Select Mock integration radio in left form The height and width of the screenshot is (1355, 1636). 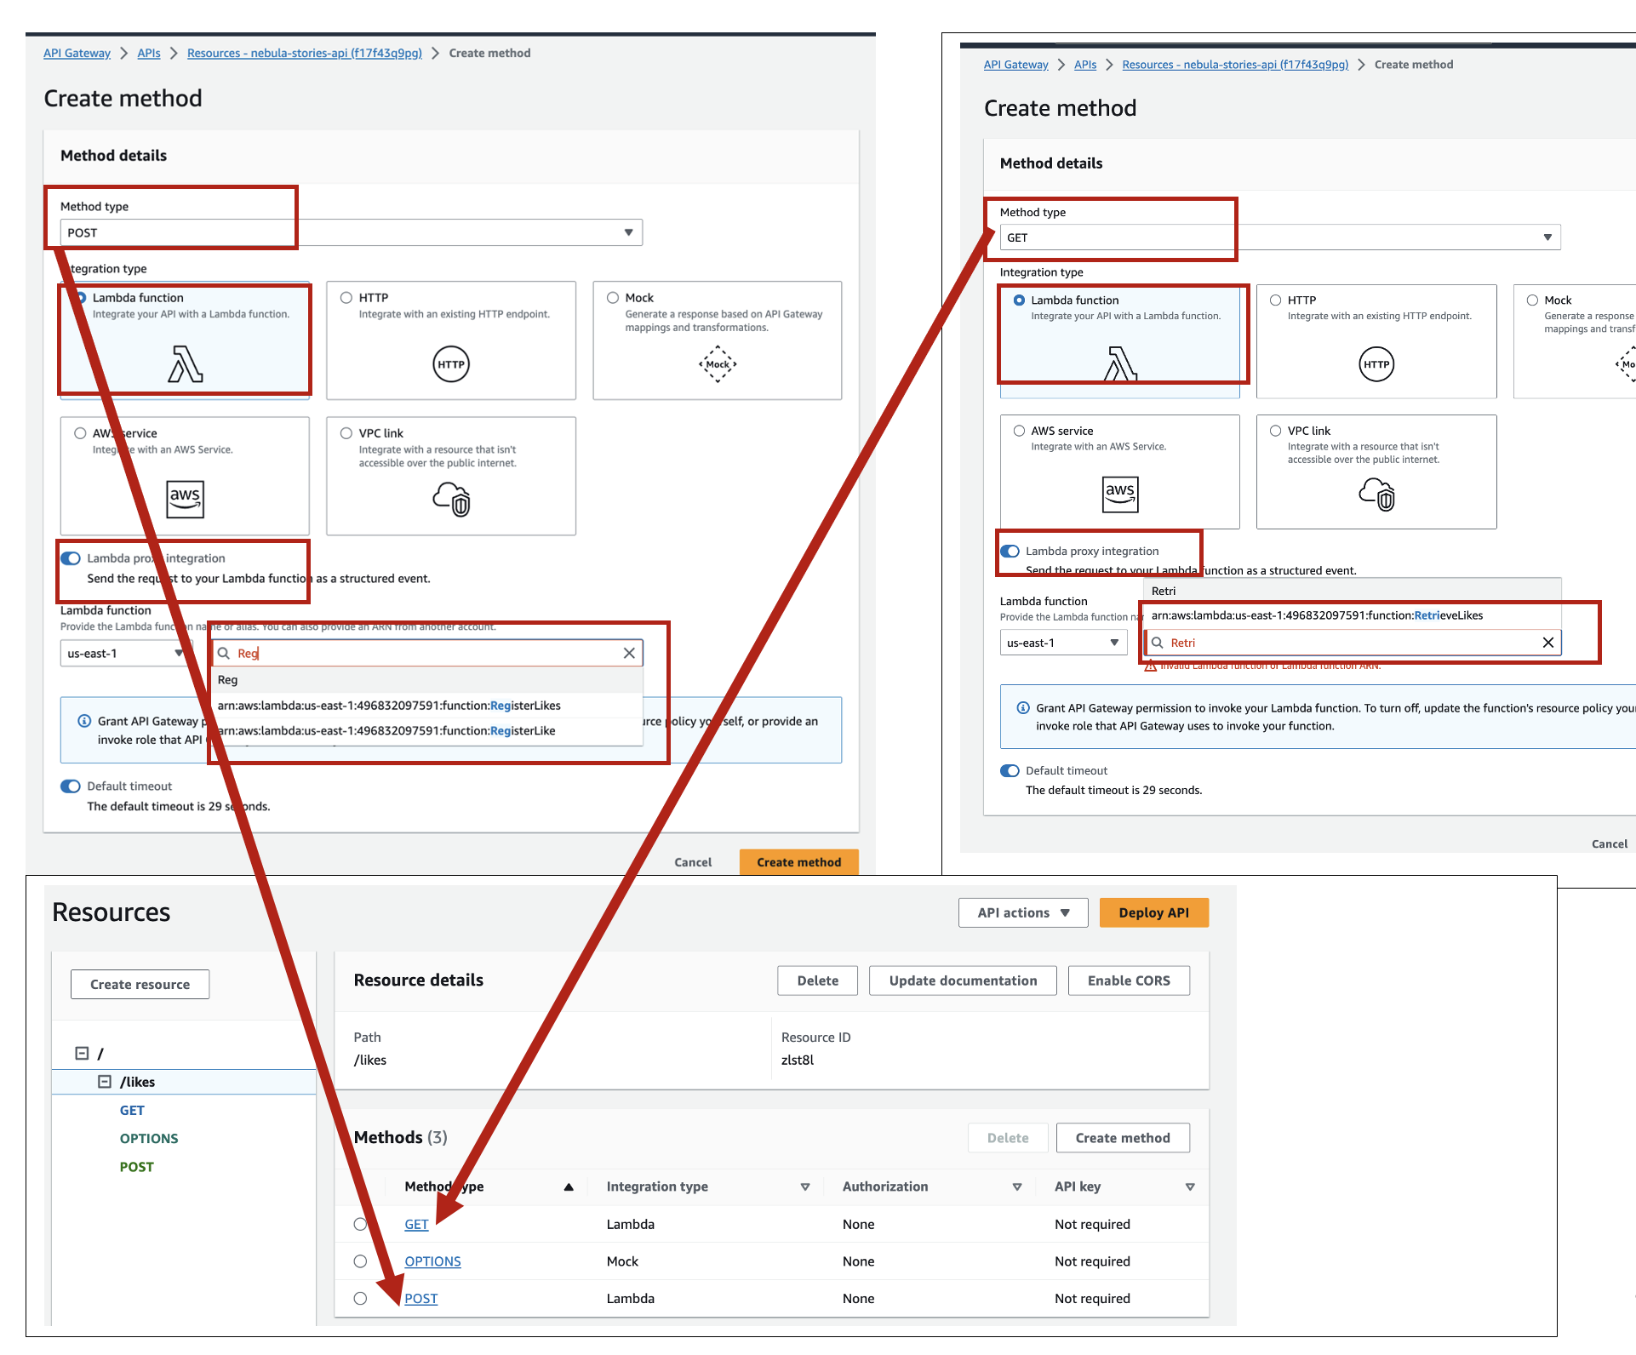613,298
